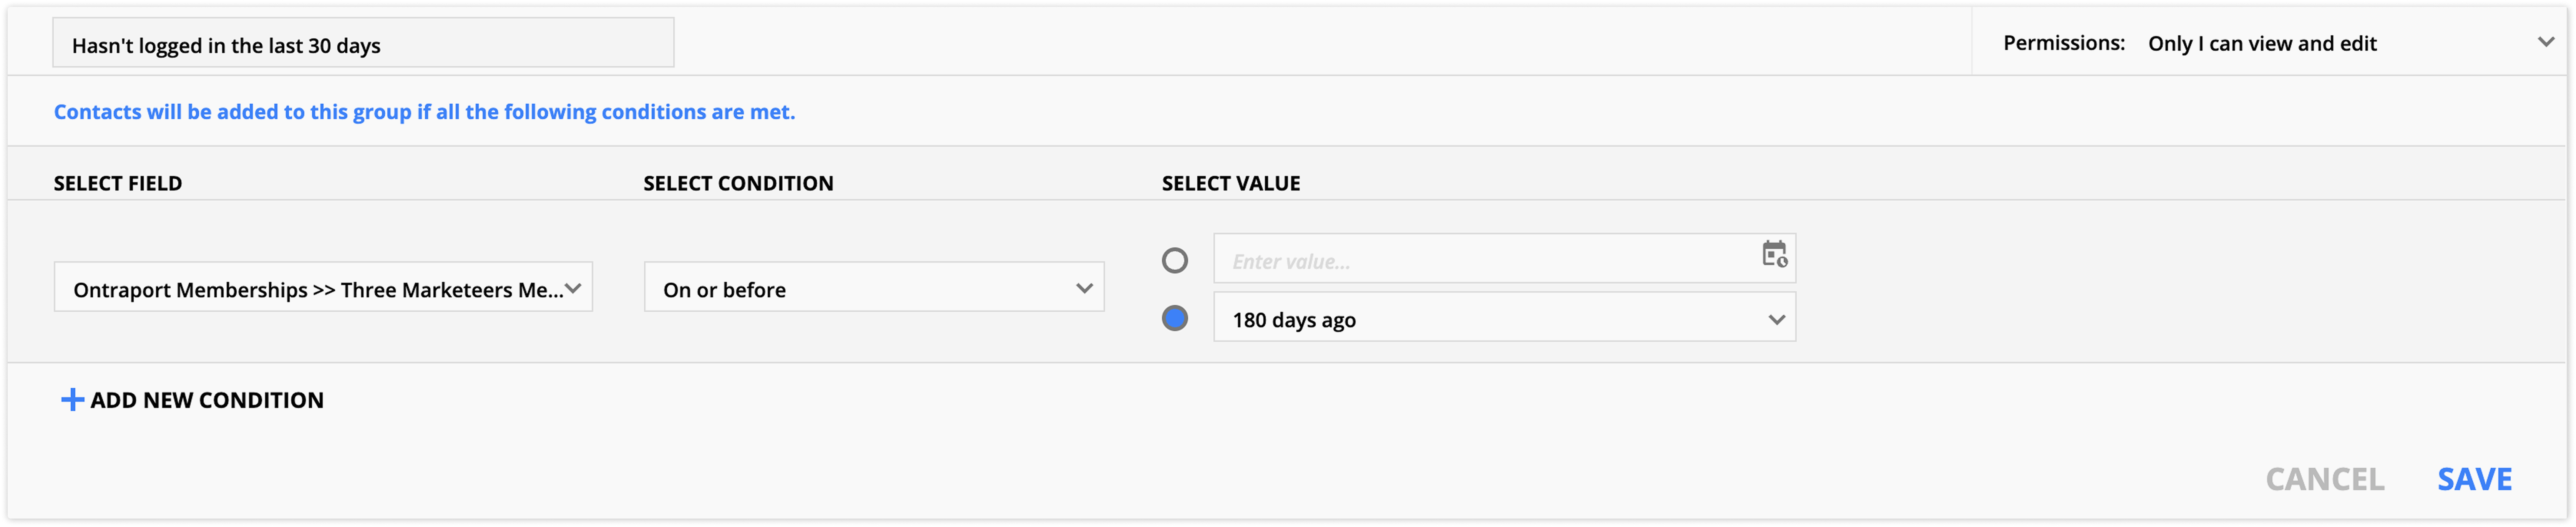The image size is (2576, 527).
Task: Click the "Permissions:" label
Action: pyautogui.click(x=2063, y=43)
